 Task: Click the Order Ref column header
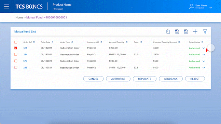click(28, 42)
